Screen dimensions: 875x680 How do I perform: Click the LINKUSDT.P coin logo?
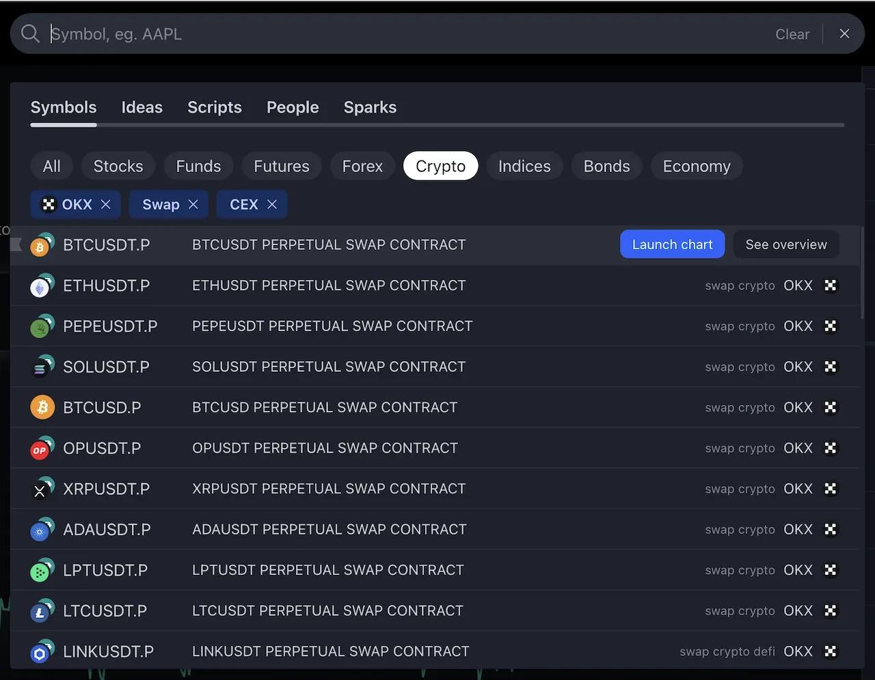(42, 652)
